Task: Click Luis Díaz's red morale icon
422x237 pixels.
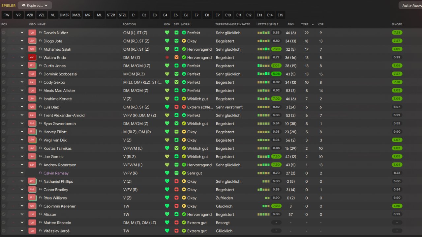Action: tap(184, 107)
